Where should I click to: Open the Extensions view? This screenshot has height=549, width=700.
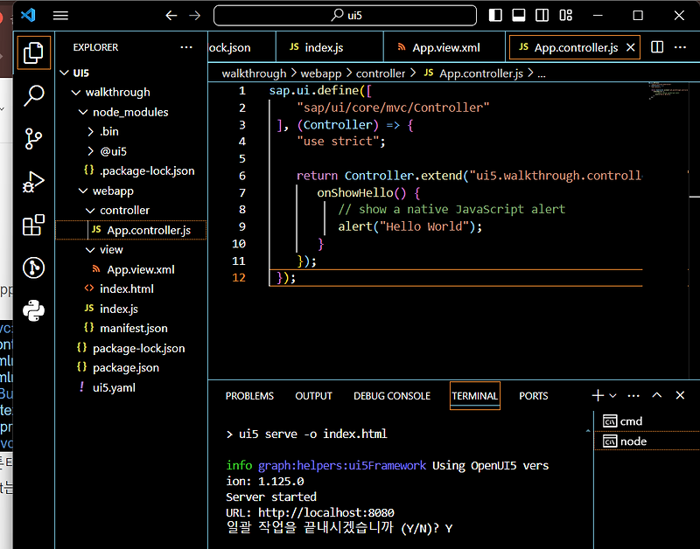click(x=33, y=226)
